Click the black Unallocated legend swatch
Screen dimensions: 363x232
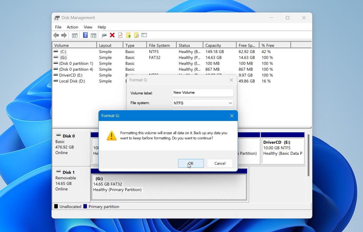56,207
